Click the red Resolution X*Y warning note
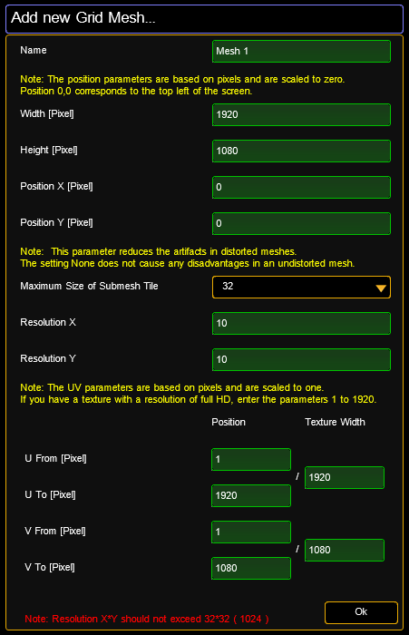The height and width of the screenshot is (635, 409). coord(147,619)
